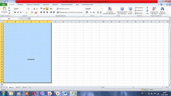The height and width of the screenshot is (96, 171).
Task: Click the fill color bucket swatch
Action: 32,12
